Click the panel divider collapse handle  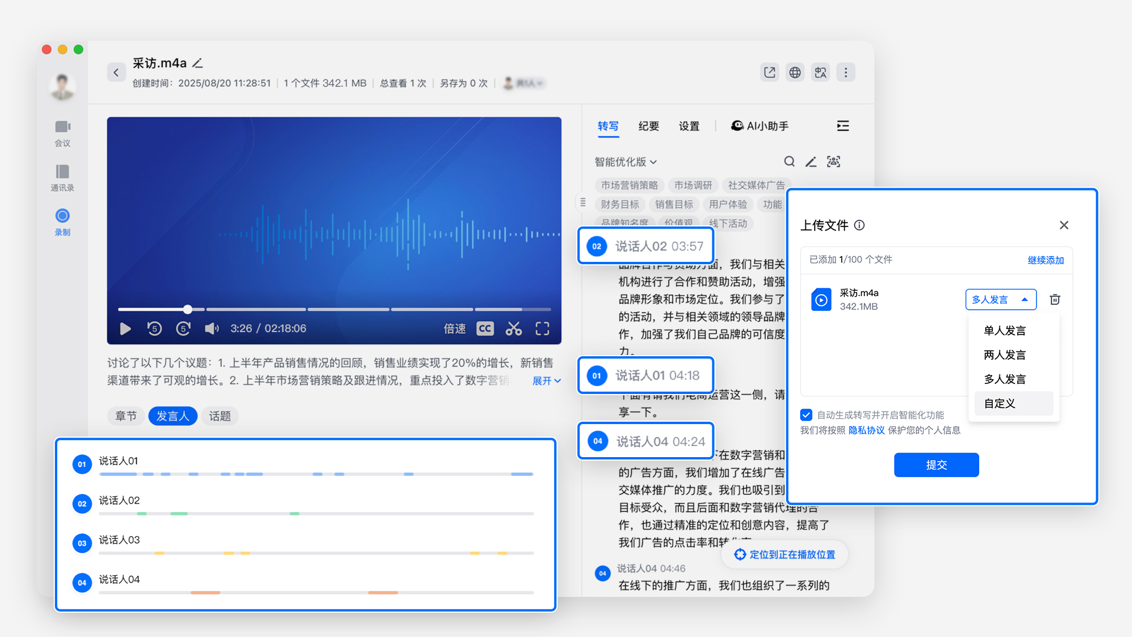click(583, 202)
